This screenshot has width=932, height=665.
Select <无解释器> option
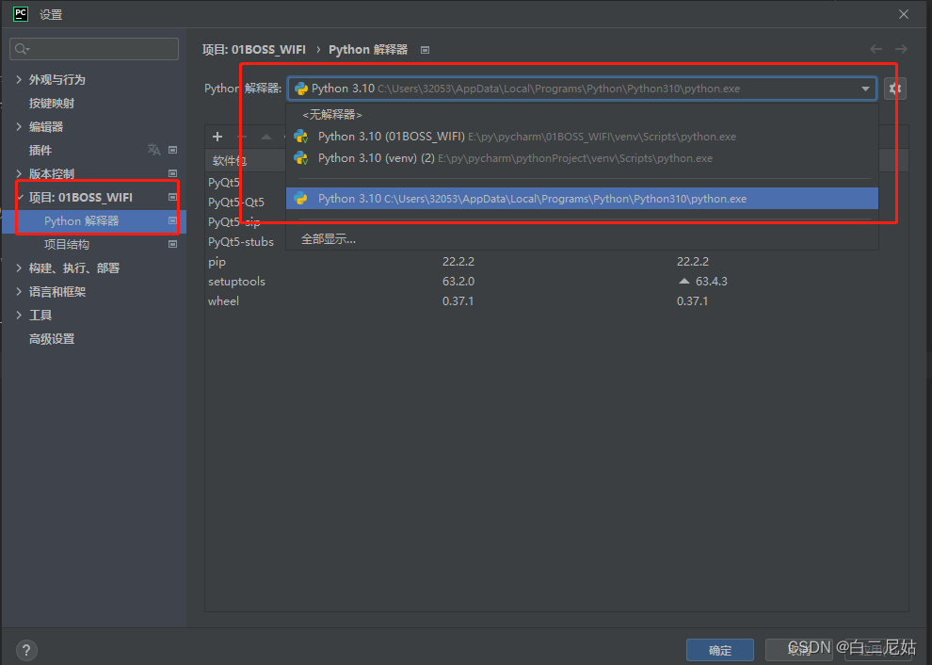tap(582, 114)
